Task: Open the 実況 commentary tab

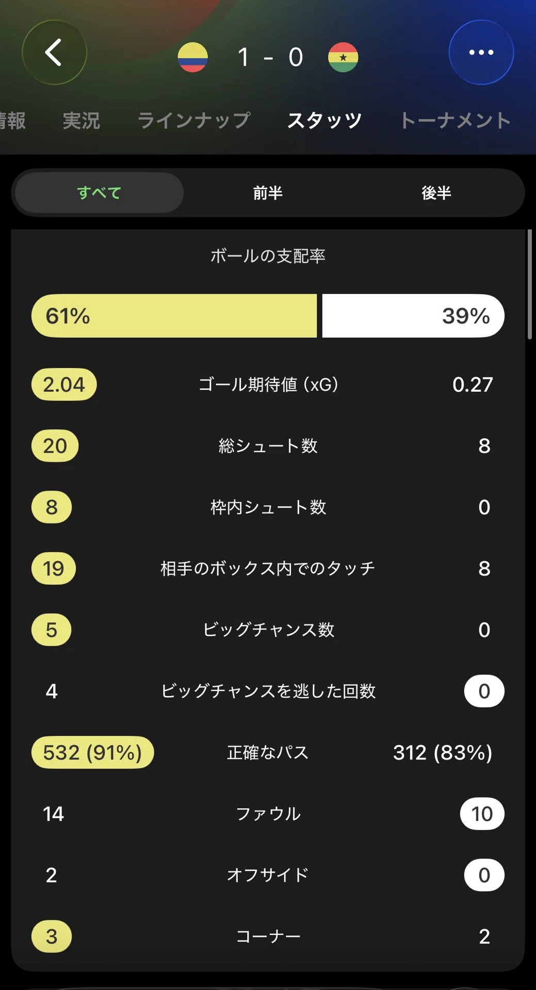Action: click(82, 121)
